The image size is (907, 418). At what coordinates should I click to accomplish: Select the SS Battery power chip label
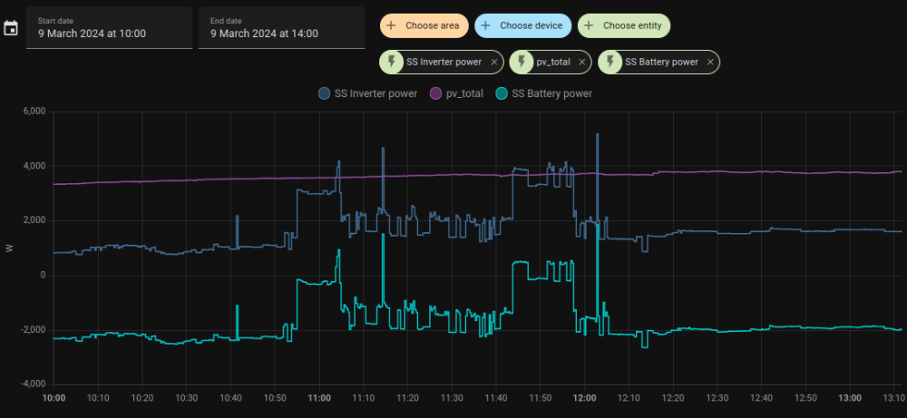coord(662,63)
